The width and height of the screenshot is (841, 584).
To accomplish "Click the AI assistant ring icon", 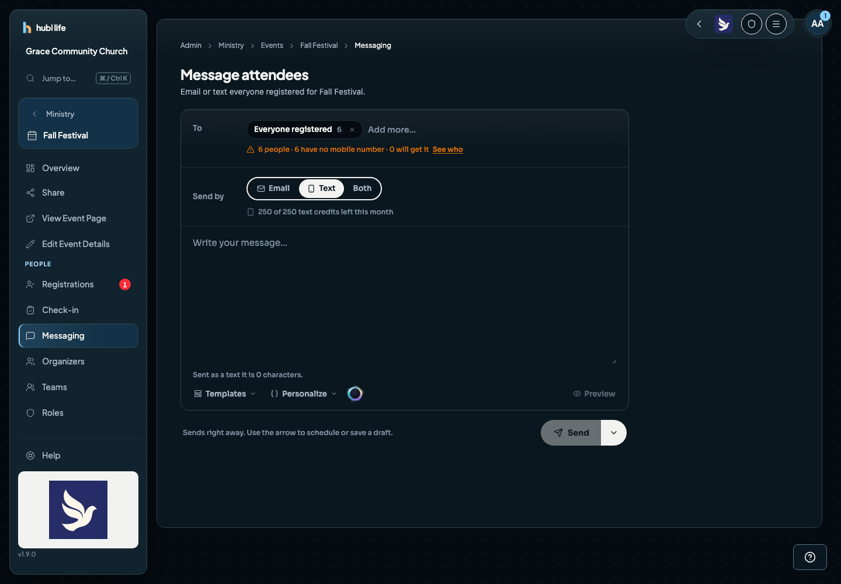I will (x=355, y=394).
